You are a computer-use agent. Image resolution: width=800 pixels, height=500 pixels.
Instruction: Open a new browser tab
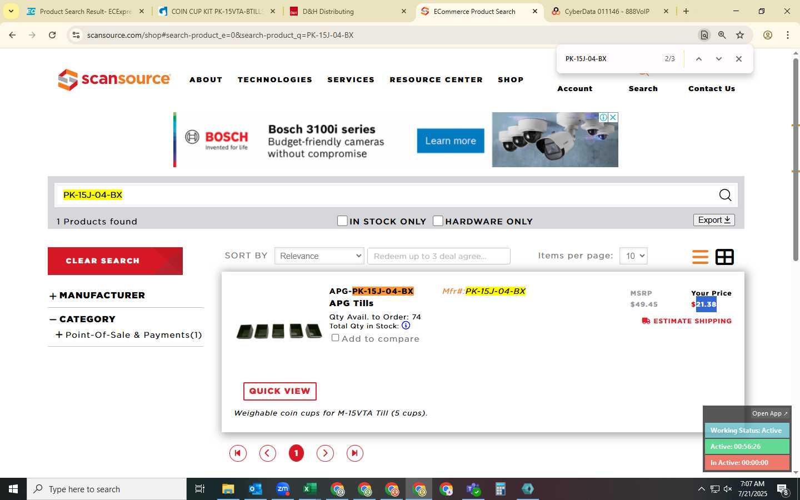tap(686, 11)
